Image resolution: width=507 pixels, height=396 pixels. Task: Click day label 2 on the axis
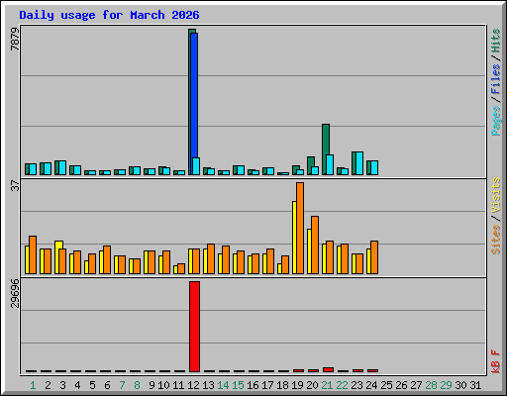48,385
